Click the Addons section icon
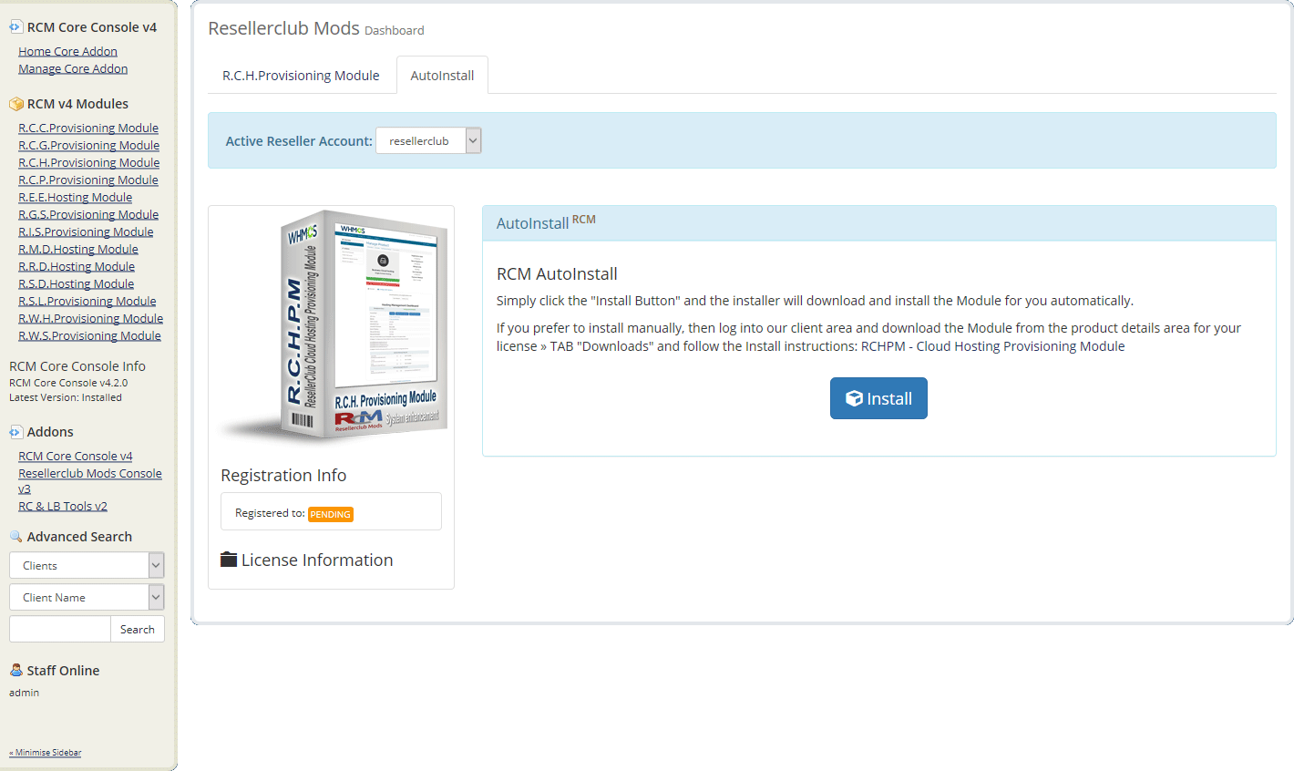This screenshot has height=771, width=1294. [15, 432]
